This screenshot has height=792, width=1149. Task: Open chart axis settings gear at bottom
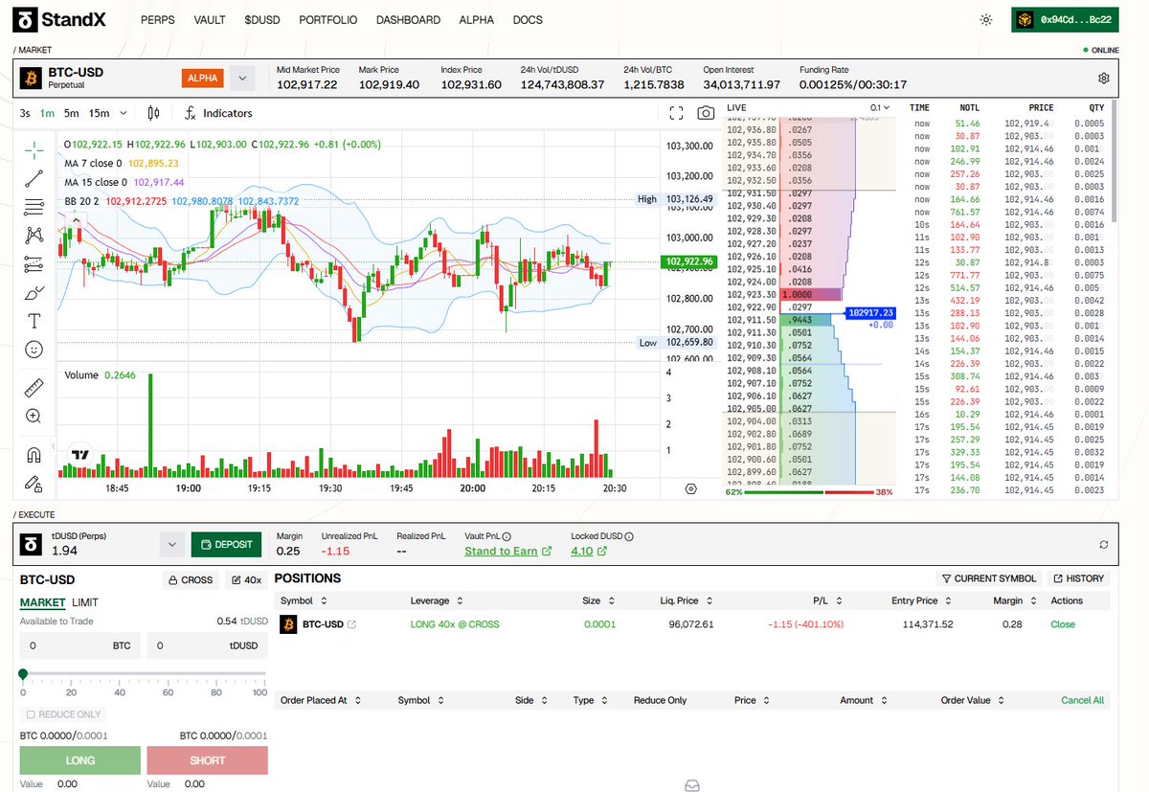coord(691,488)
